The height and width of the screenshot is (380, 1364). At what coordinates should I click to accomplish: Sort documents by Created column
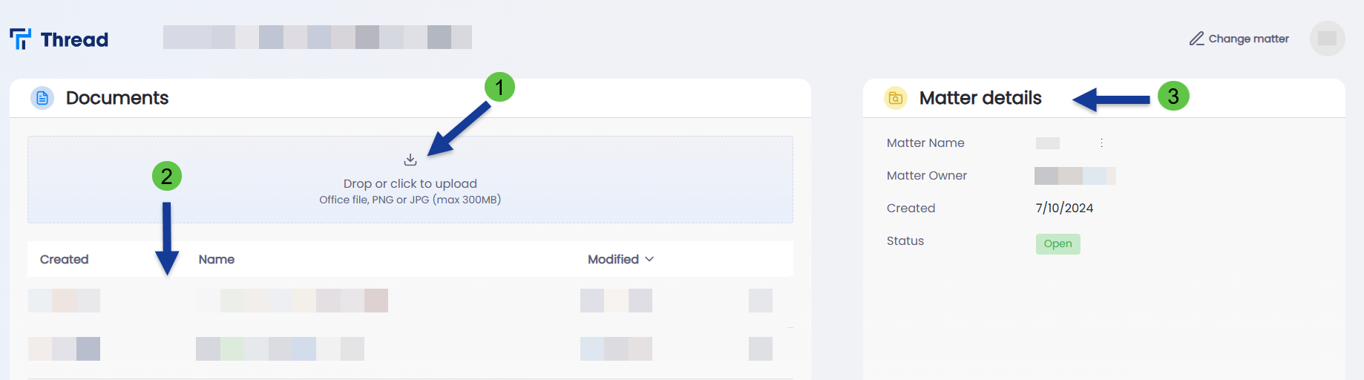point(65,259)
